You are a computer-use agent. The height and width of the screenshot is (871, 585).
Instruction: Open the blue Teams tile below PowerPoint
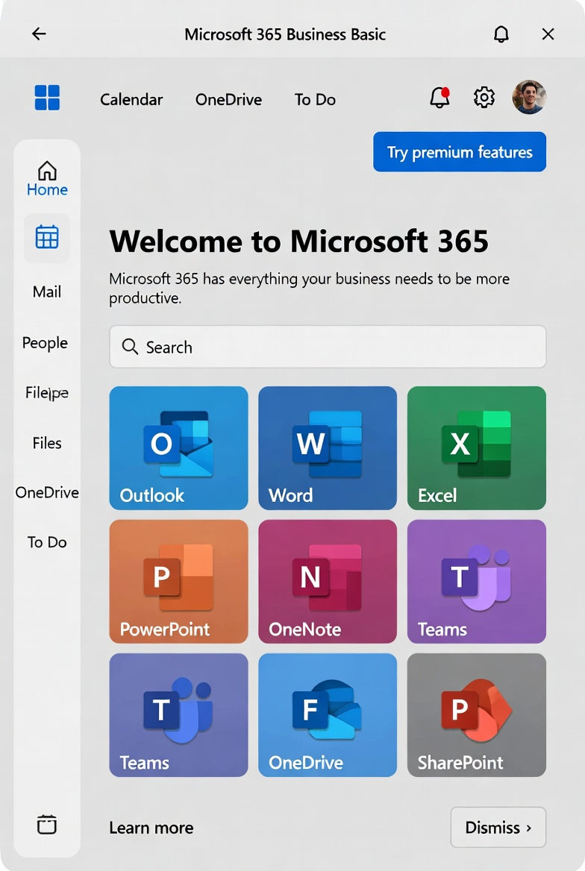pos(178,715)
